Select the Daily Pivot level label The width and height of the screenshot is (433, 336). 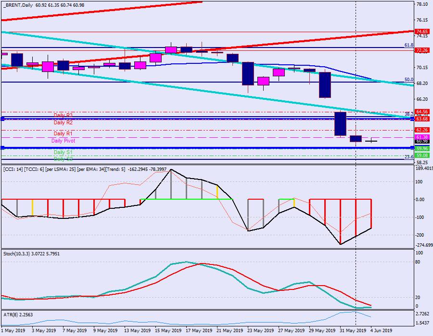pos(63,141)
